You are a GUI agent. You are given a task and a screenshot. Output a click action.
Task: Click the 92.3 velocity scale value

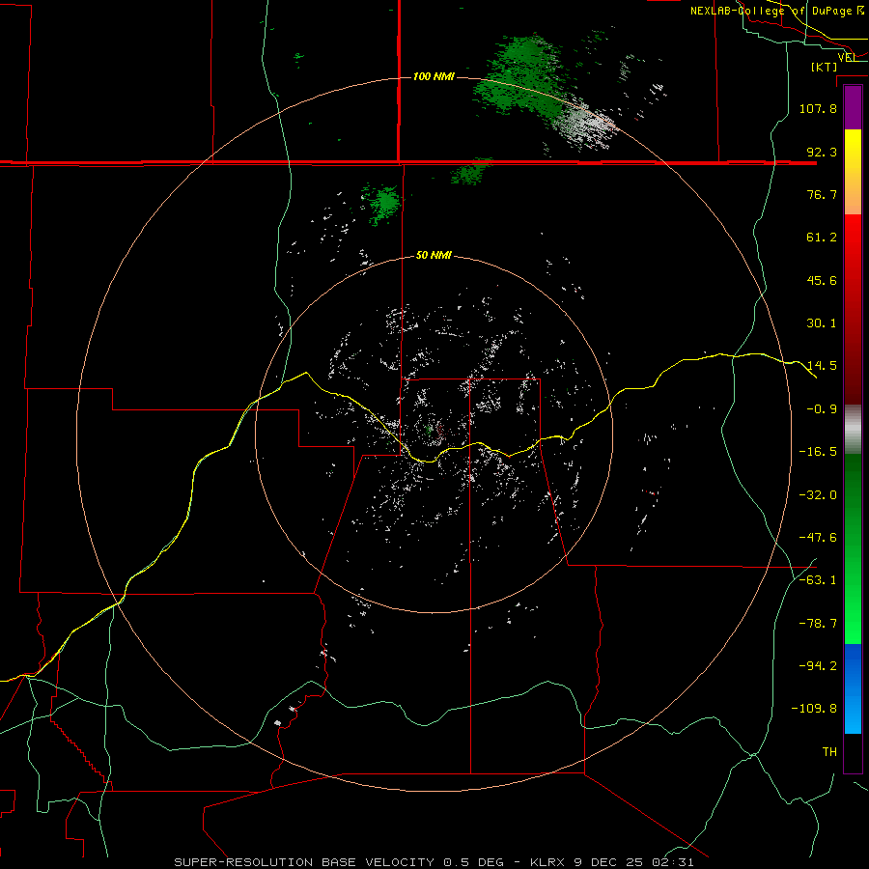[x=822, y=152]
